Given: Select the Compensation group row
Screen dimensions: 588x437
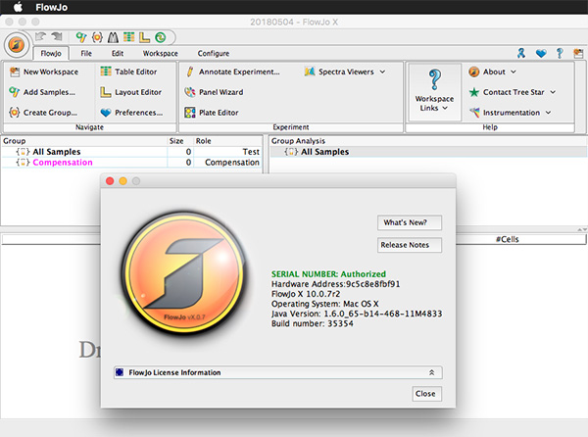Looking at the screenshot, I should coord(131,163).
